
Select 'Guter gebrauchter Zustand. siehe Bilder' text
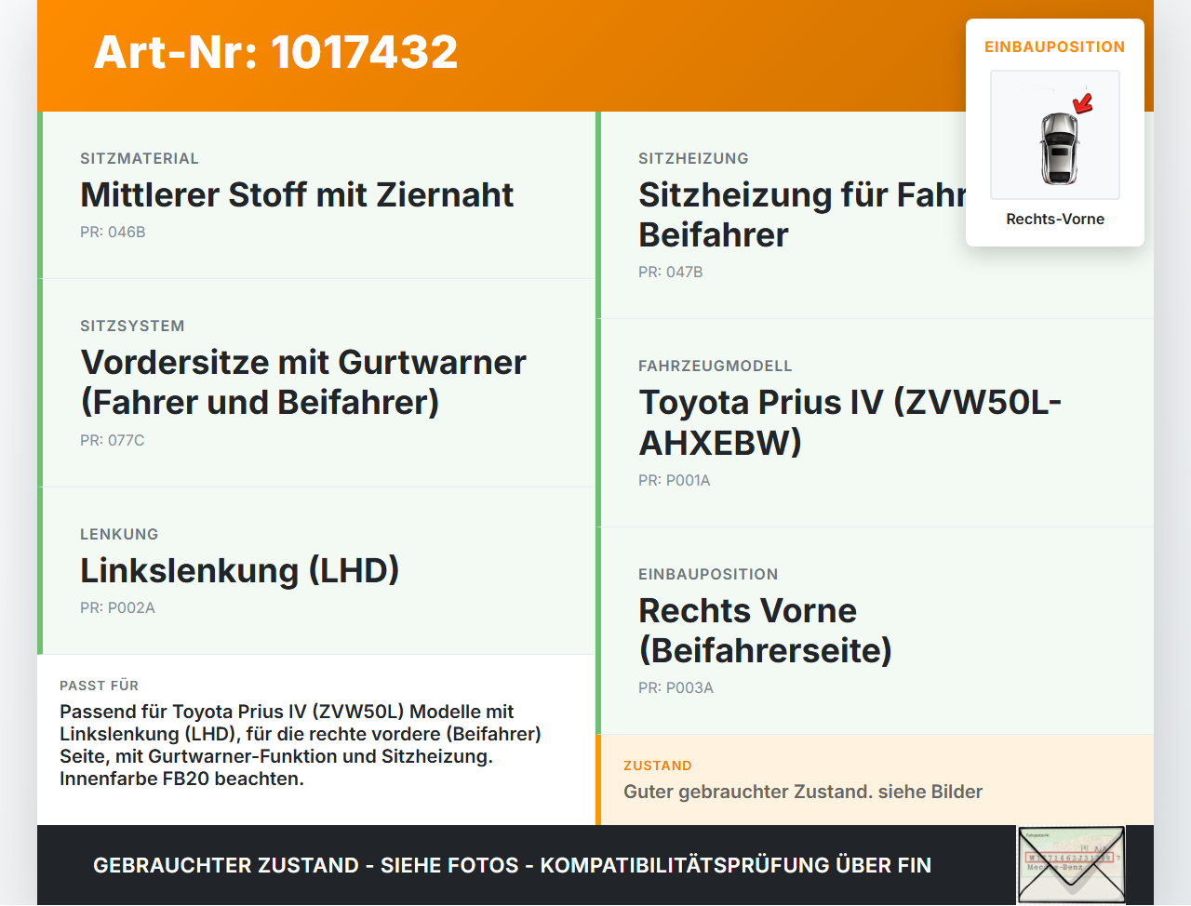coord(803,792)
